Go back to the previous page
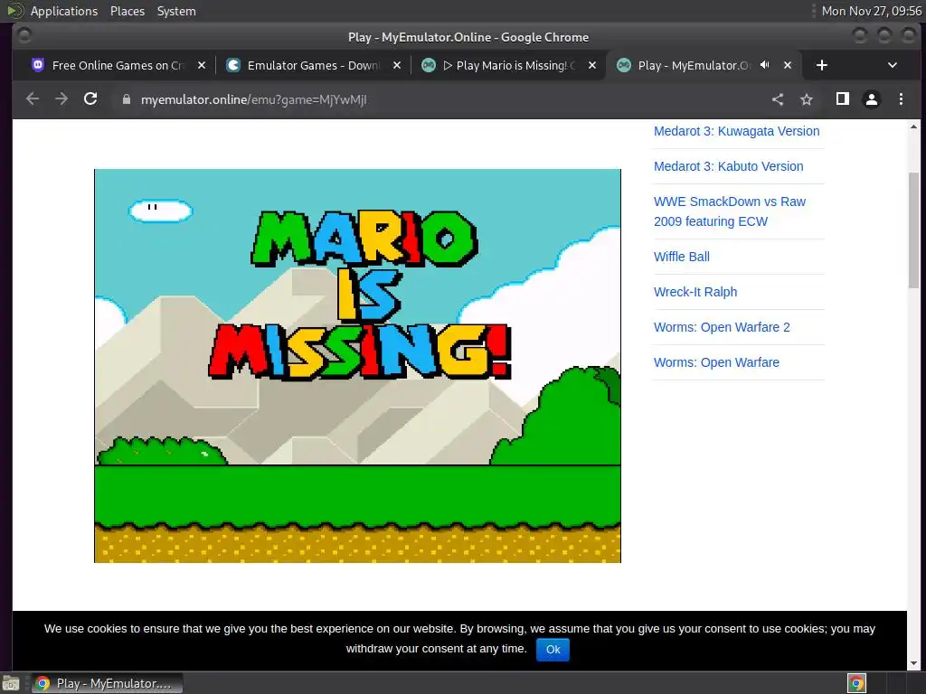 click(33, 99)
